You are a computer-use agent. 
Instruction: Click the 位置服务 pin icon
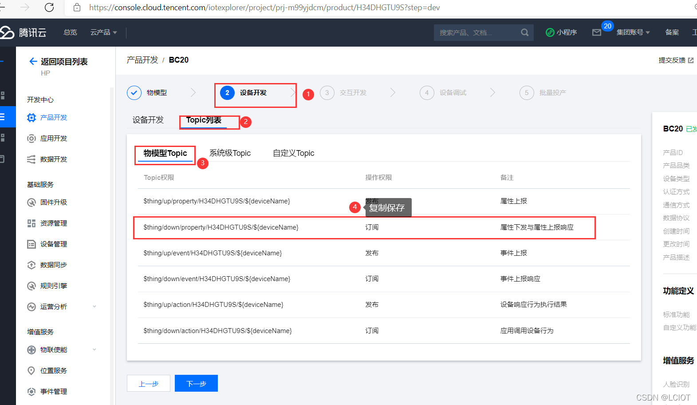point(32,371)
